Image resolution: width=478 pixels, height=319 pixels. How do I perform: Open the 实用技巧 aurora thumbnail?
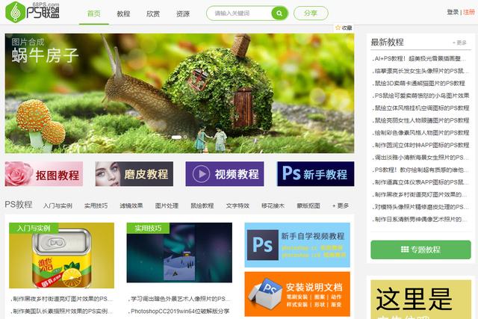[179, 253]
